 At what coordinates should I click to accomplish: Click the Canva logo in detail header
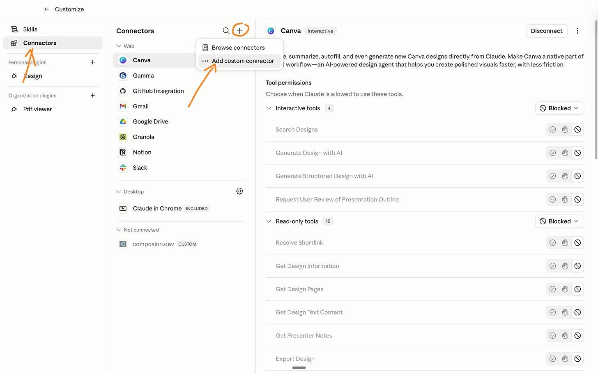[x=271, y=31]
